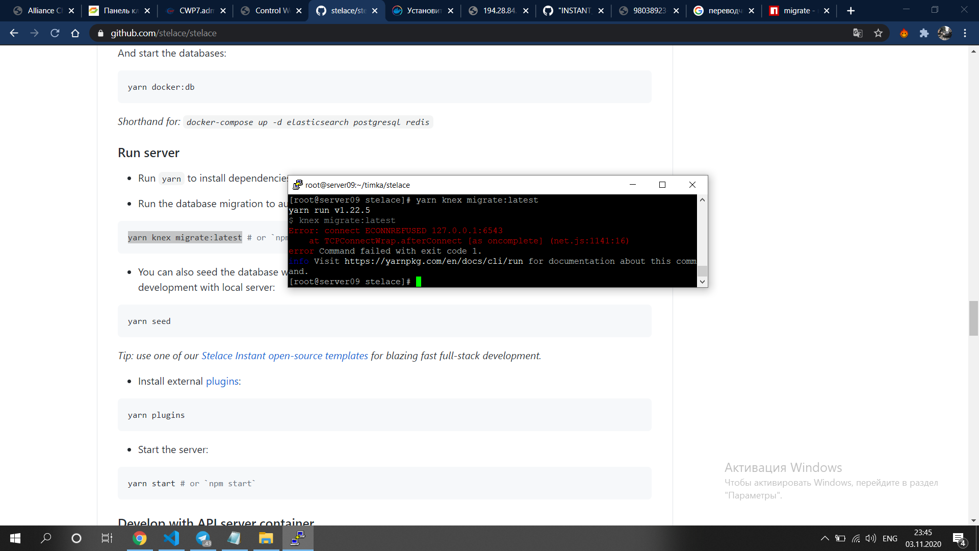979x551 pixels.
Task: Click PuTTY terminal taskbar icon
Action: (x=297, y=538)
